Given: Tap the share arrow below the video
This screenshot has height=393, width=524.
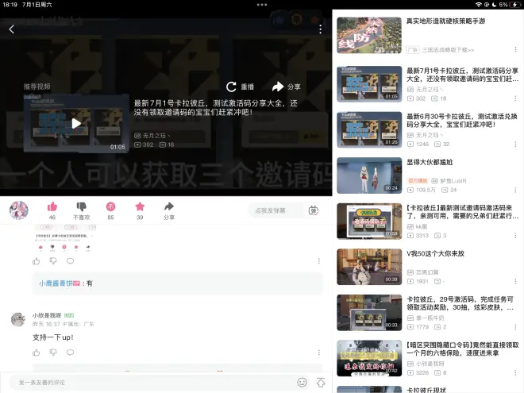Looking at the screenshot, I should [x=169, y=206].
